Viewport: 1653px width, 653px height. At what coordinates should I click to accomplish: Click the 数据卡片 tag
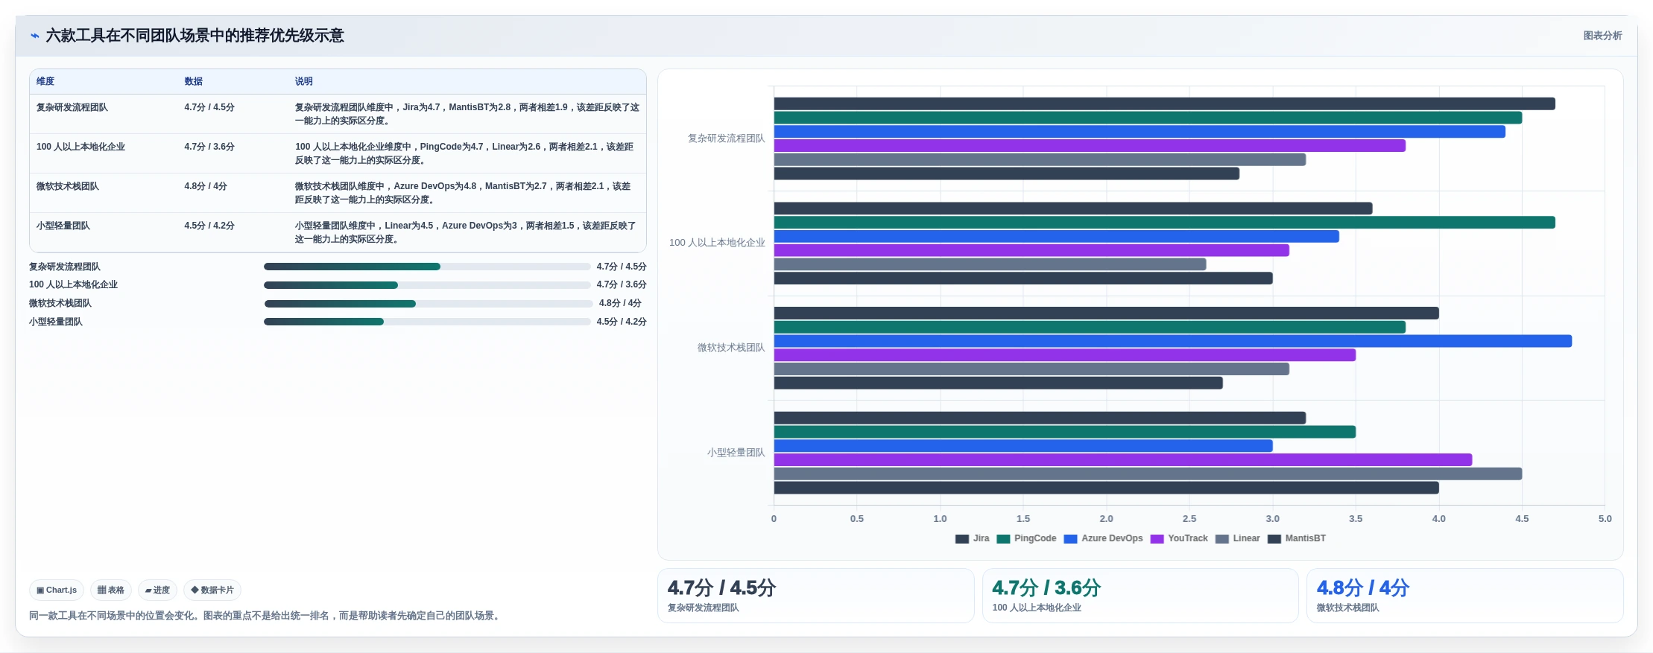pos(212,590)
